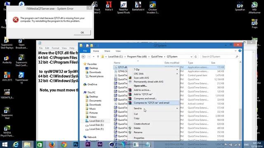Click Local Disk (C:) in address path

coord(115,57)
